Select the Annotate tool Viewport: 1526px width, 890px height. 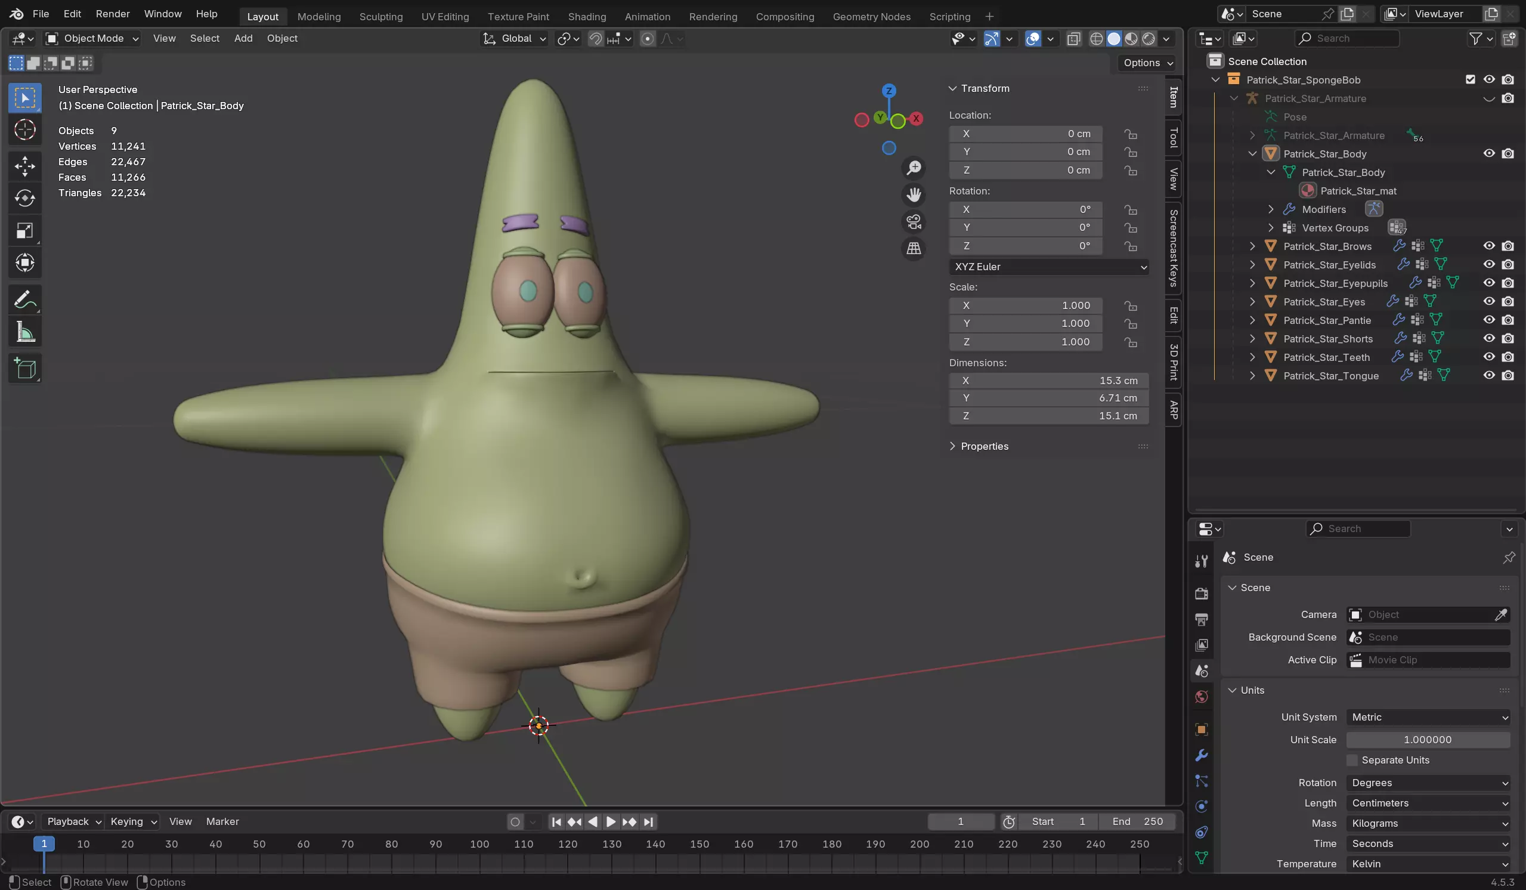tap(25, 299)
